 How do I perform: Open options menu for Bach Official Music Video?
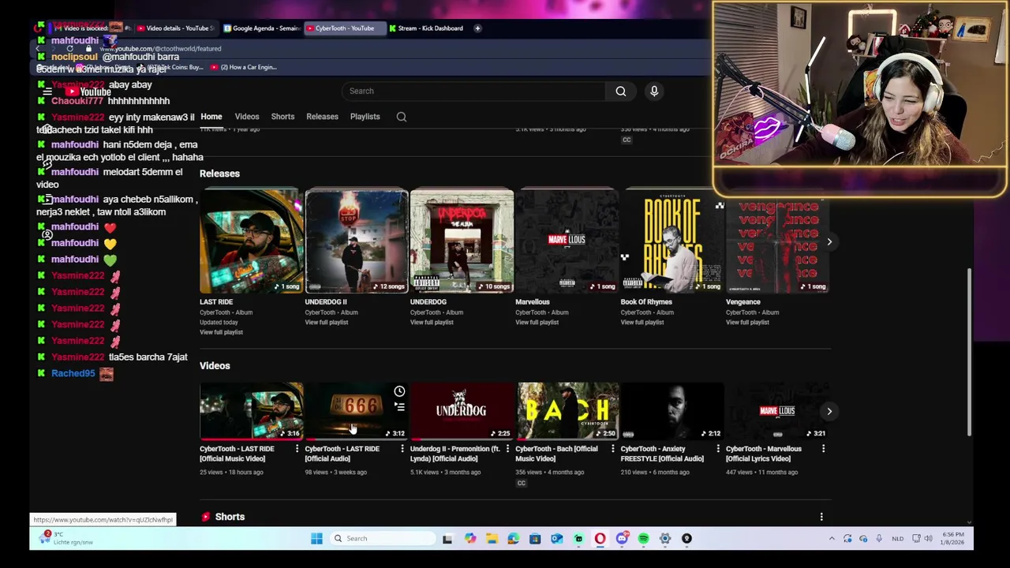(612, 449)
